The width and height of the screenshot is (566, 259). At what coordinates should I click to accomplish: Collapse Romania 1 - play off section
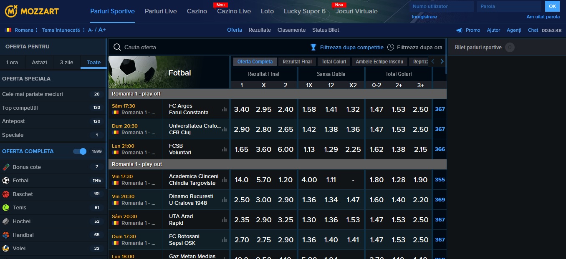click(278, 94)
